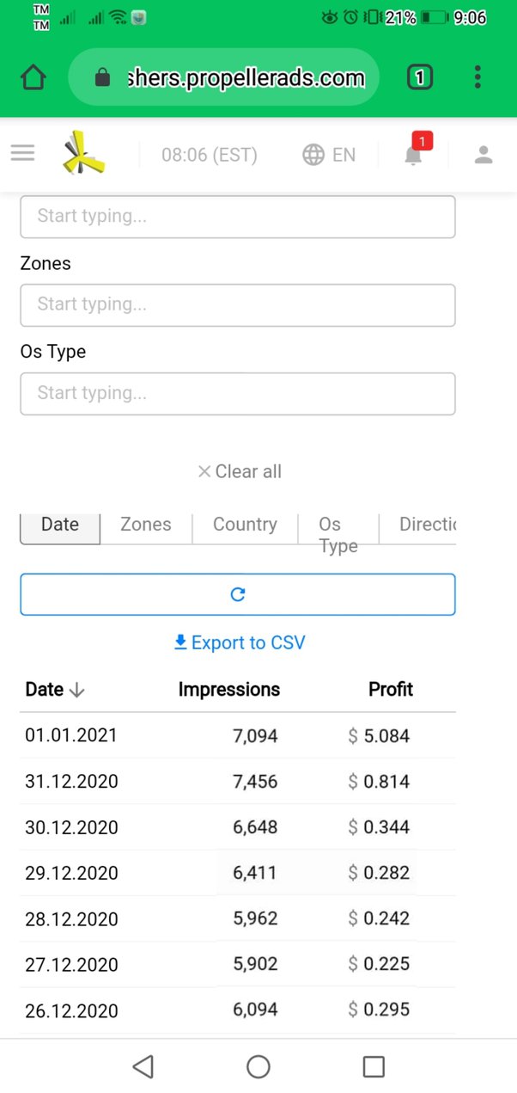Switch to the Country grouping tab

tap(245, 525)
